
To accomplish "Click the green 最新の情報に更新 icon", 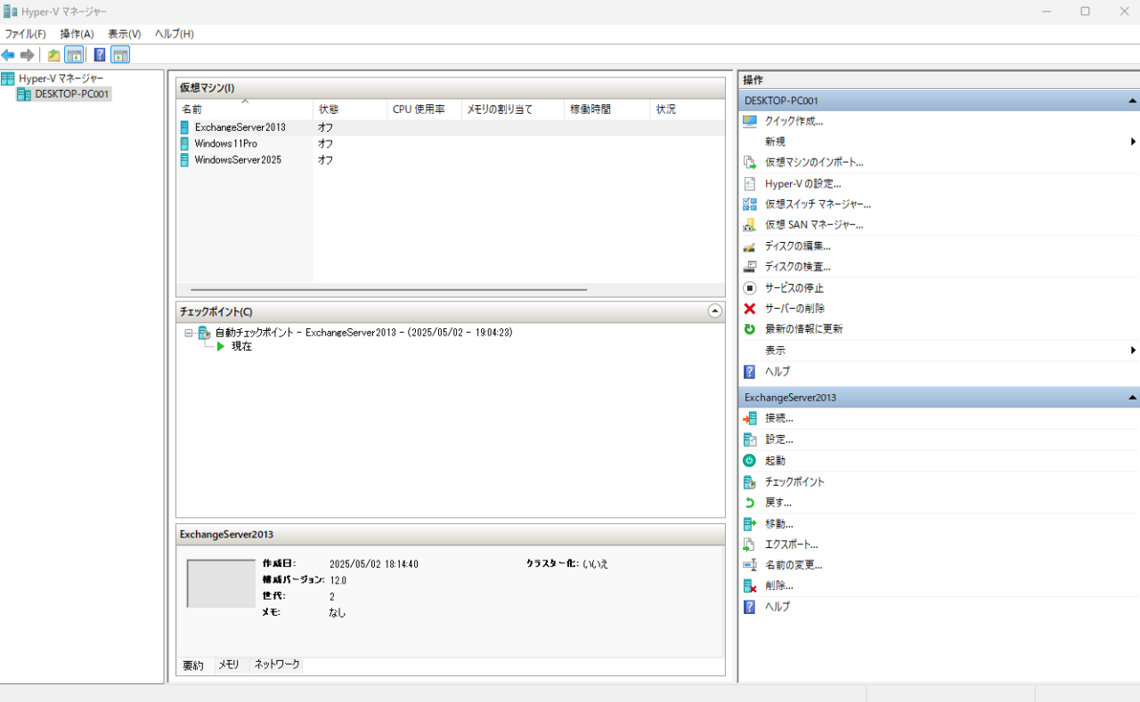I will [749, 328].
